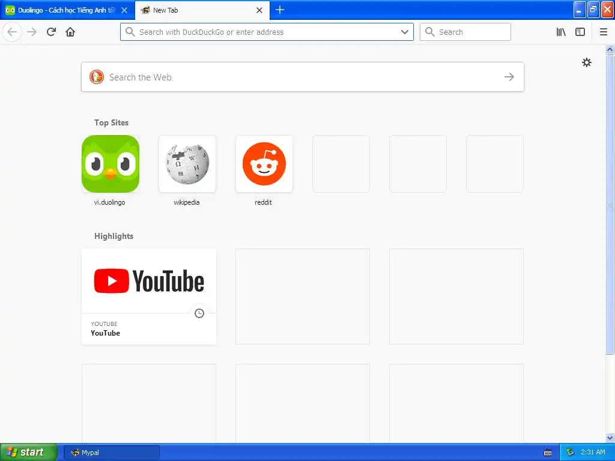Click the DuckDuckGo logo in search box

click(x=97, y=77)
